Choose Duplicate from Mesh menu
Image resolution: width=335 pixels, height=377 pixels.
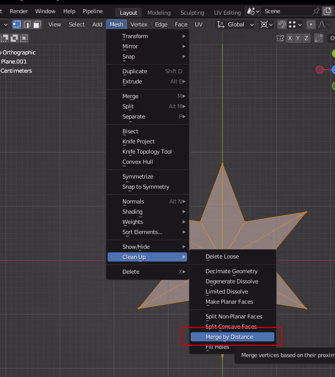point(147,71)
